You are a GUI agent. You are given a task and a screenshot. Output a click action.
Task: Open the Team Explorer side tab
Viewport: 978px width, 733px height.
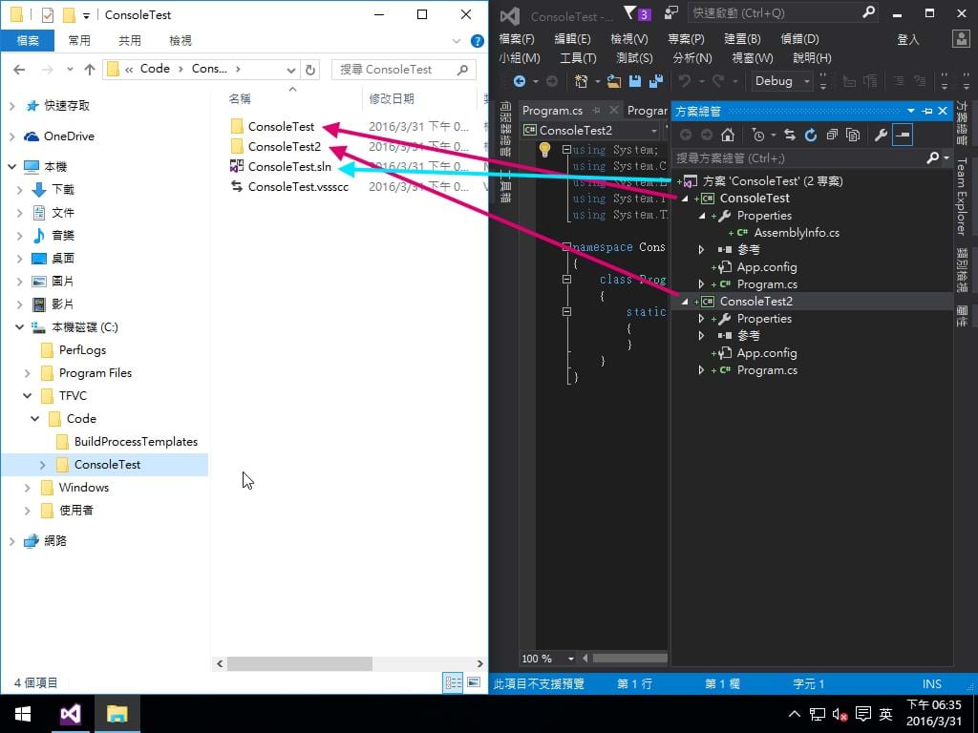(962, 196)
